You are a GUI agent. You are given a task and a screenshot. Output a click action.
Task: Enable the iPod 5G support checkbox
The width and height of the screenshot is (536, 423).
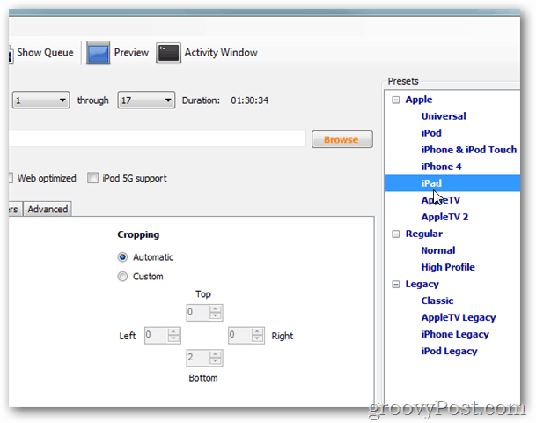tap(92, 178)
